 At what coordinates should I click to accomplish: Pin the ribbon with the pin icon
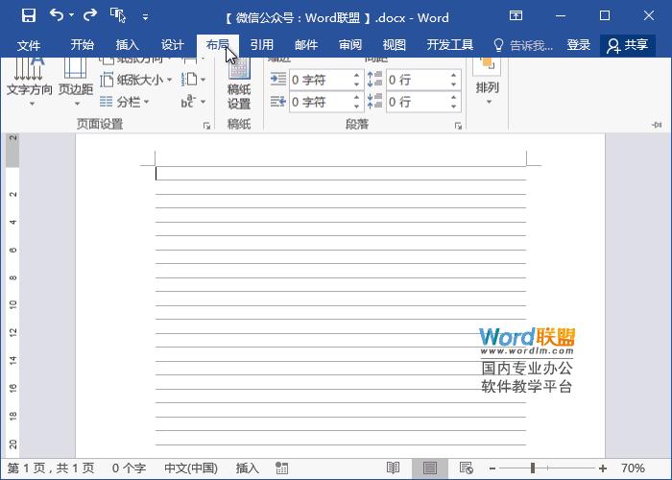point(657,125)
